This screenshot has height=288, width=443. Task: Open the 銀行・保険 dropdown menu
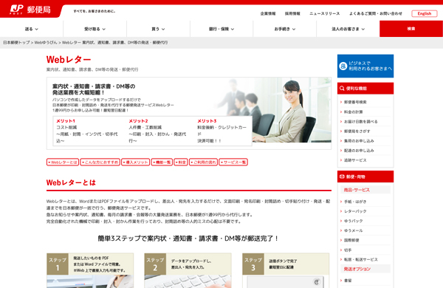click(221, 29)
